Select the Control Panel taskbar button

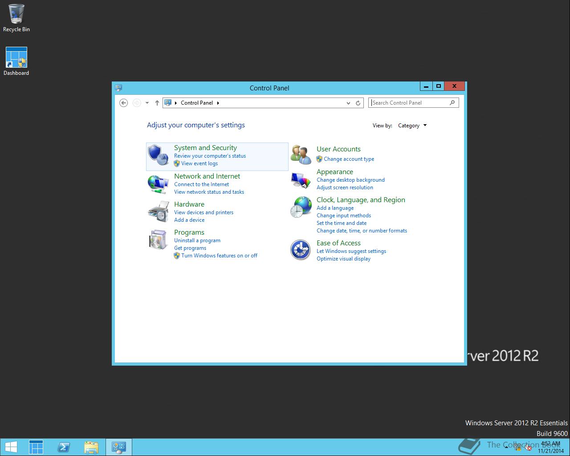[x=119, y=447]
